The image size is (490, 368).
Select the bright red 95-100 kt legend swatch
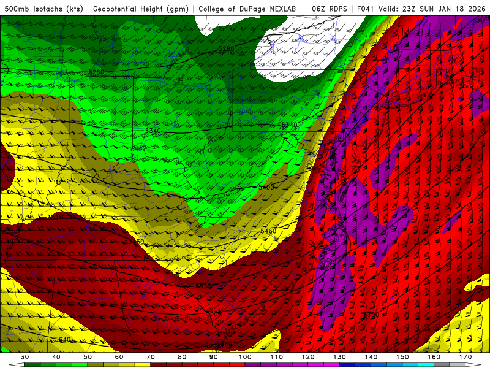237,365
